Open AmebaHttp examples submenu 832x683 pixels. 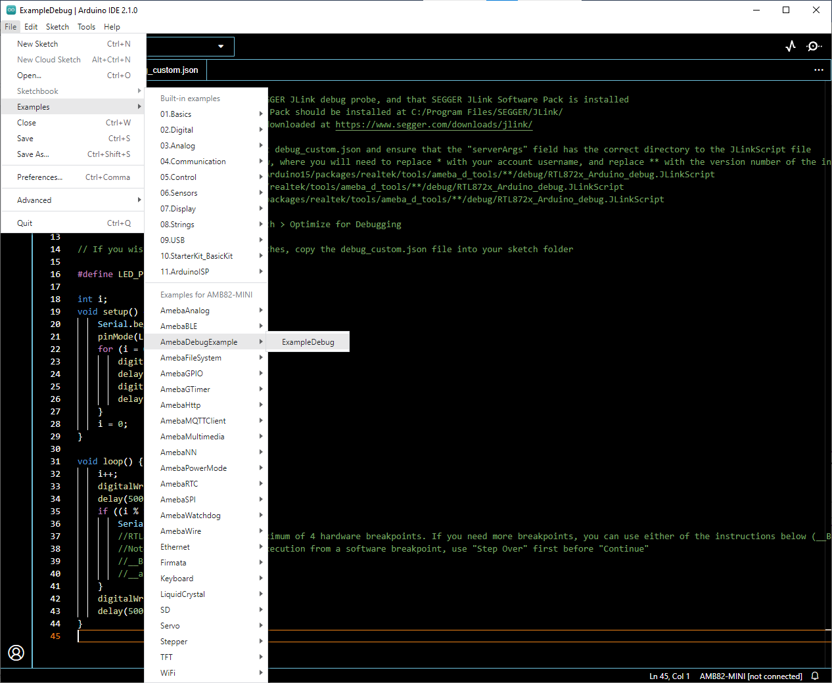click(206, 405)
